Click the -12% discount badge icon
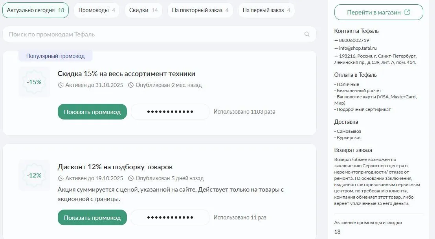 [x=34, y=175]
